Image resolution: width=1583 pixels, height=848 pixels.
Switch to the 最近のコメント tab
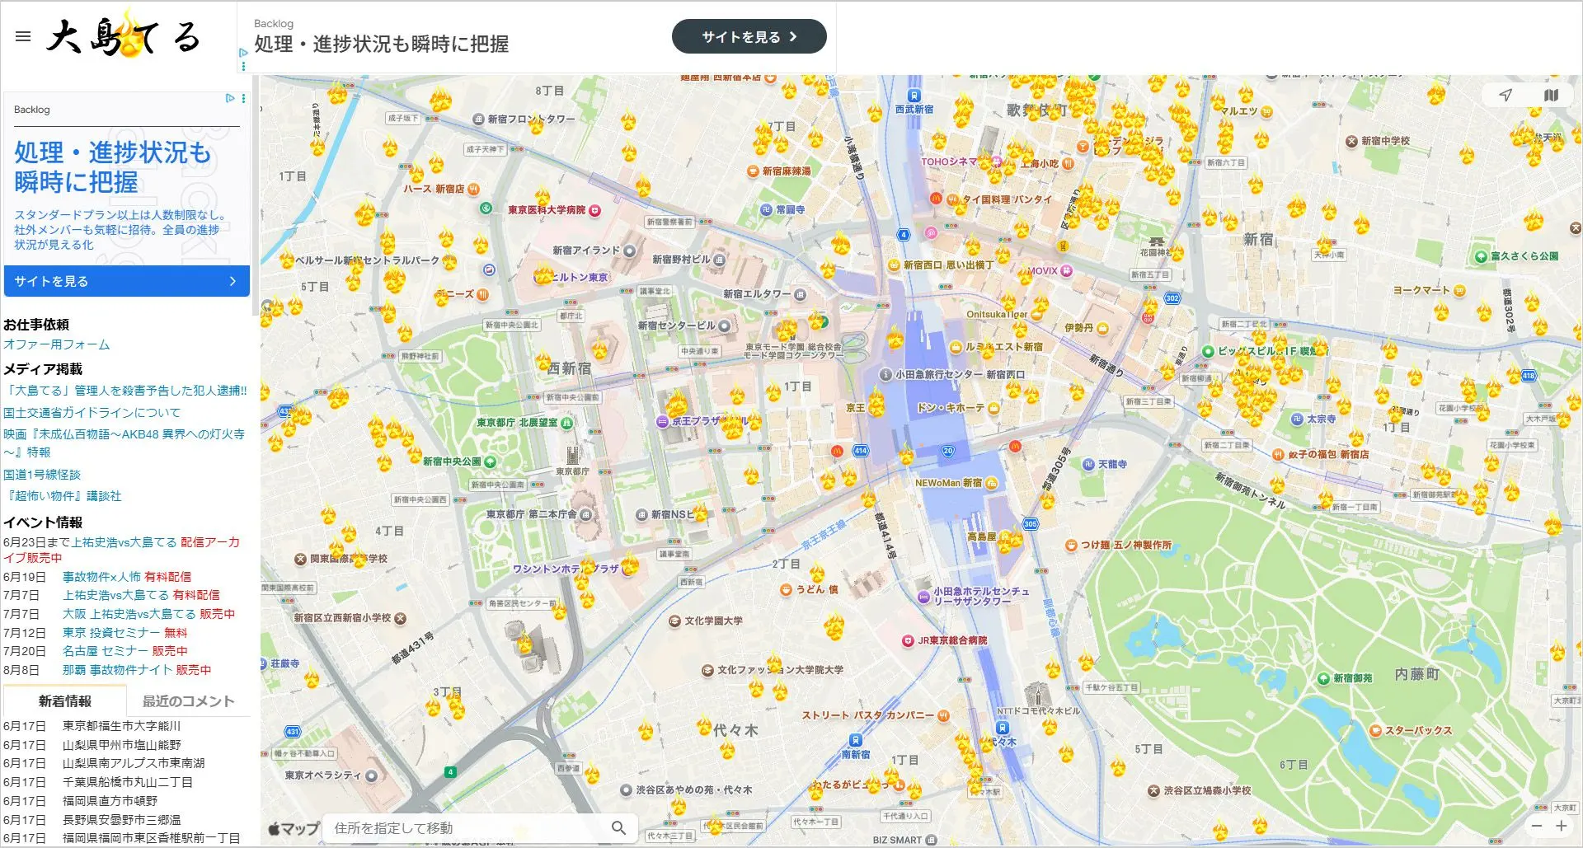pos(189,700)
